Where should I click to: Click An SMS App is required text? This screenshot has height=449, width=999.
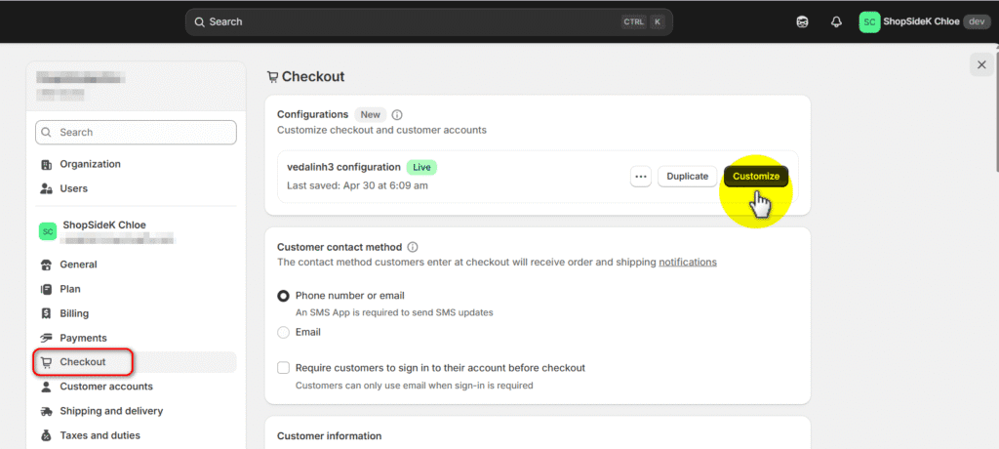pos(394,313)
